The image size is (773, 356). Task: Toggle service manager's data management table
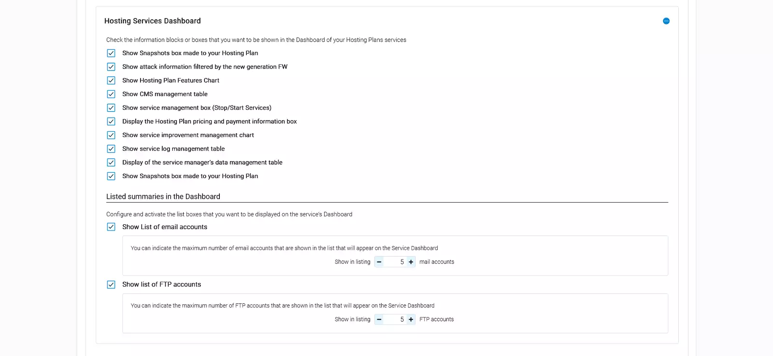pyautogui.click(x=111, y=163)
